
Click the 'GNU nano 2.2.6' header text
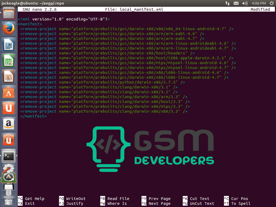pos(39,9)
